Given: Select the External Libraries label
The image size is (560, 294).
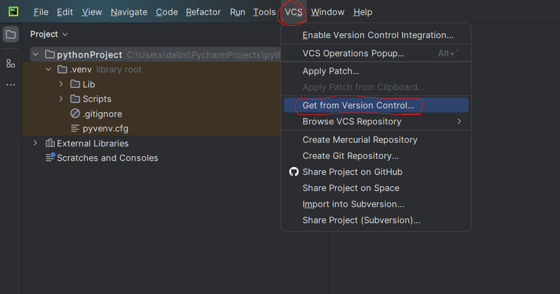Looking at the screenshot, I should click(x=93, y=143).
